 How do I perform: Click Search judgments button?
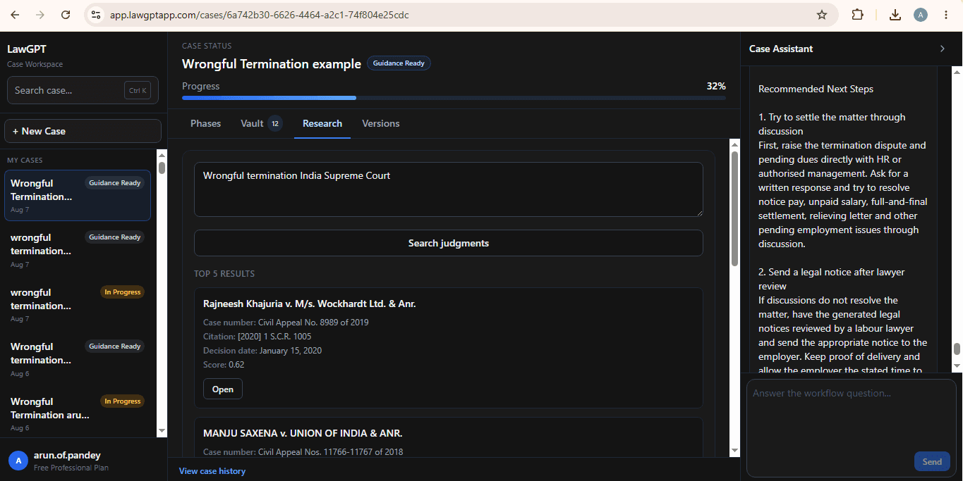coord(449,243)
